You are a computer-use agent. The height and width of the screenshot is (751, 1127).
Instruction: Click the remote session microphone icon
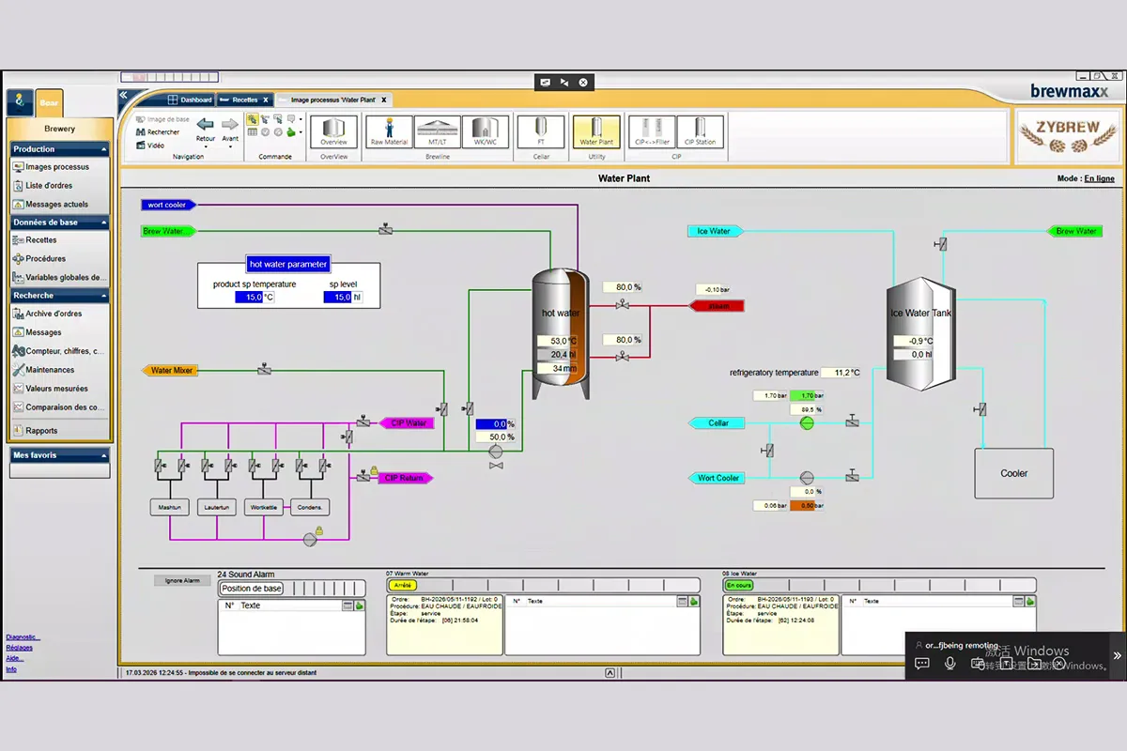950,664
